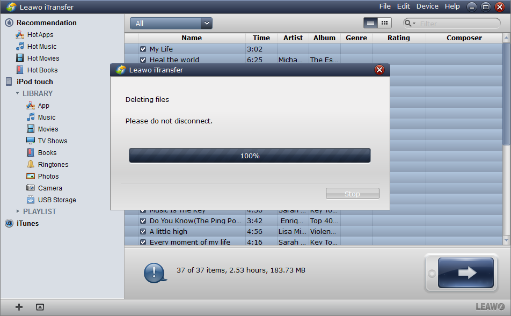The height and width of the screenshot is (316, 511).
Task: Uncheck the Heal the world checkbox
Action: 143,60
